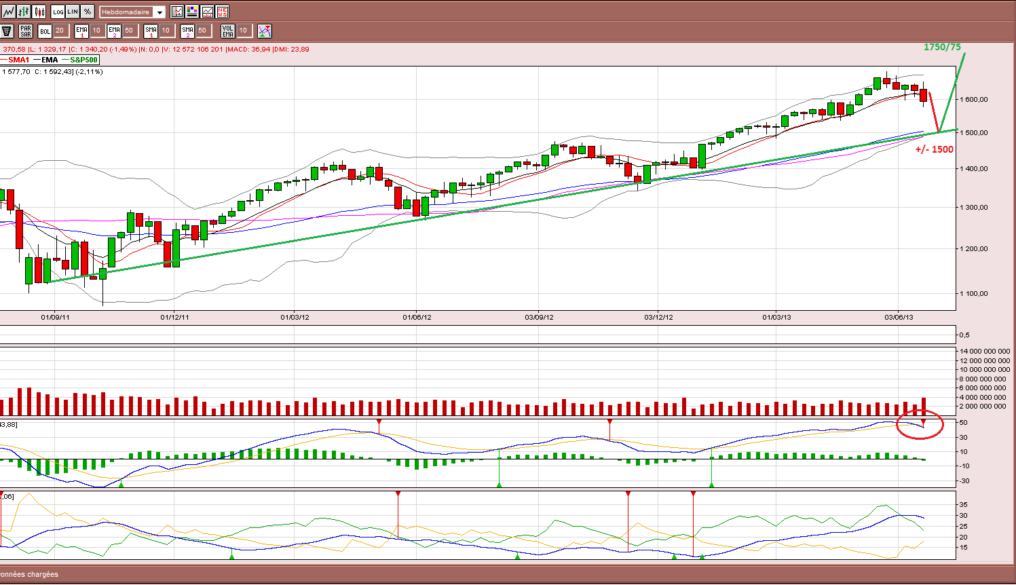Click the 03/09/12 date label
Image resolution: width=1016 pixels, height=585 pixels.
(x=539, y=317)
